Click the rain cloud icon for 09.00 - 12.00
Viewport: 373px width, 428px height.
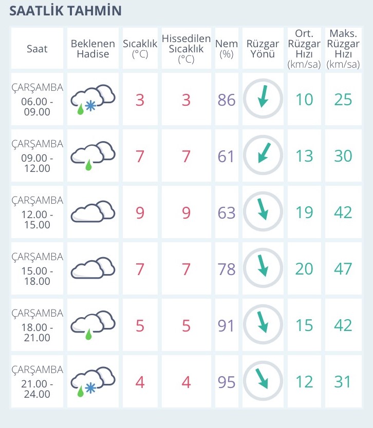coord(93,156)
